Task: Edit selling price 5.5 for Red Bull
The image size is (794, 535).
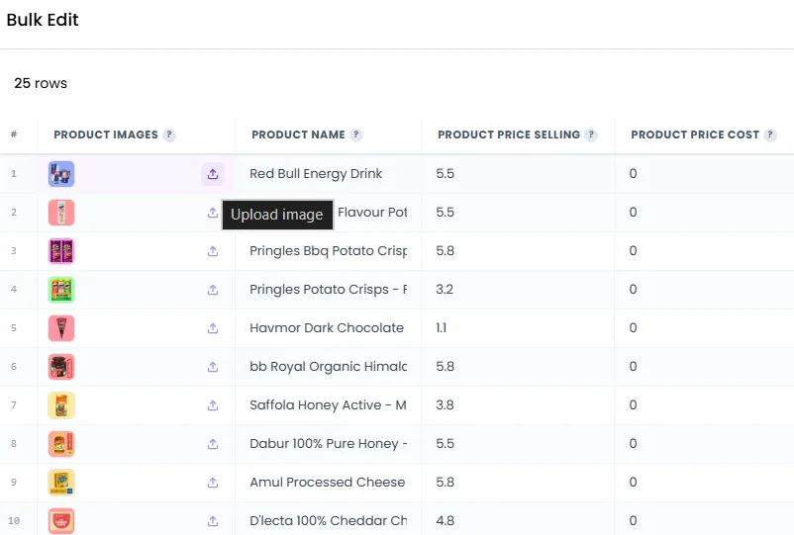Action: coord(518,174)
